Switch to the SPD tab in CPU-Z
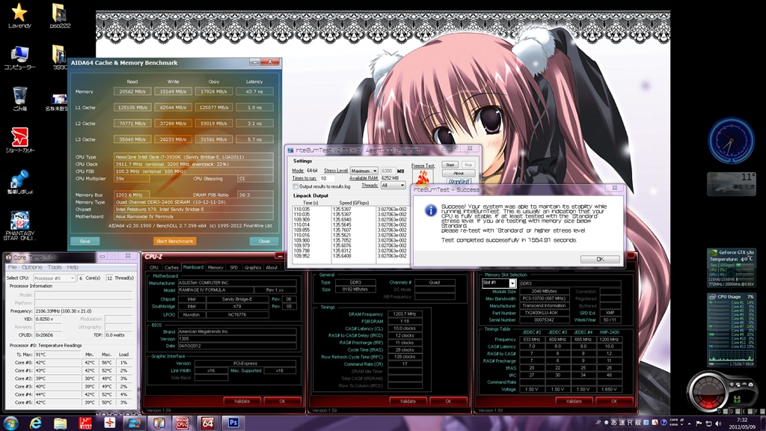This screenshot has width=766, height=431. tap(233, 267)
